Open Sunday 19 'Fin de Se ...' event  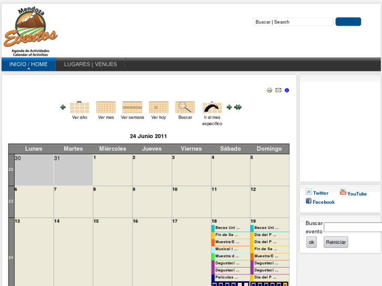coord(265,249)
